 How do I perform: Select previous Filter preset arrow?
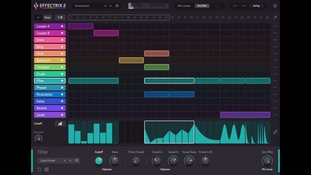point(65,160)
